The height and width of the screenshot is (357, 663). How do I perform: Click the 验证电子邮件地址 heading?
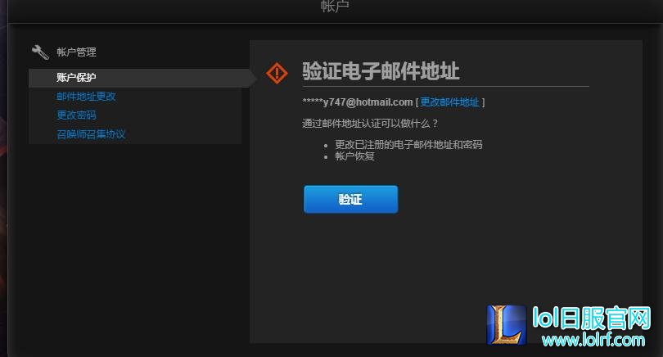click(381, 71)
